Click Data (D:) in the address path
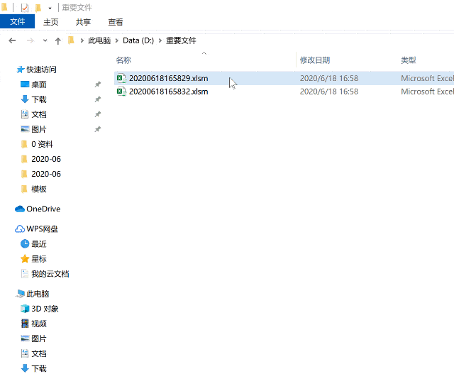The height and width of the screenshot is (374, 454). pyautogui.click(x=139, y=40)
